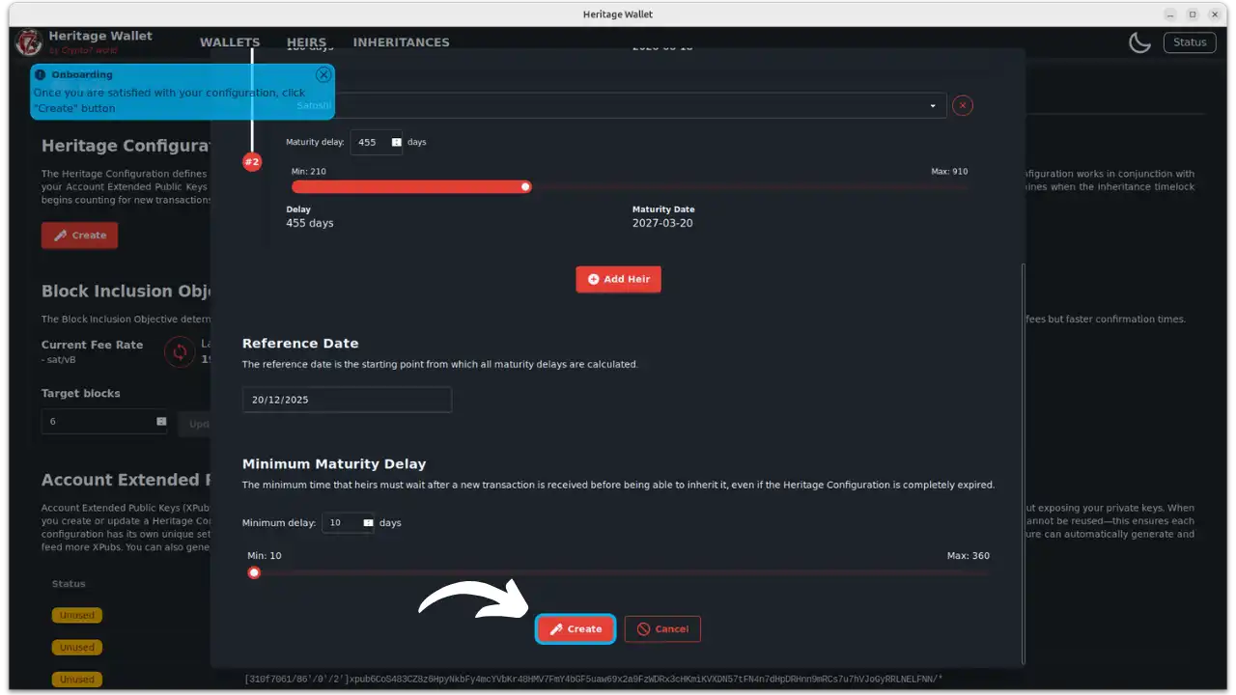The height and width of the screenshot is (695, 1236).
Task: Close the Onboarding tooltip
Action: [x=323, y=74]
